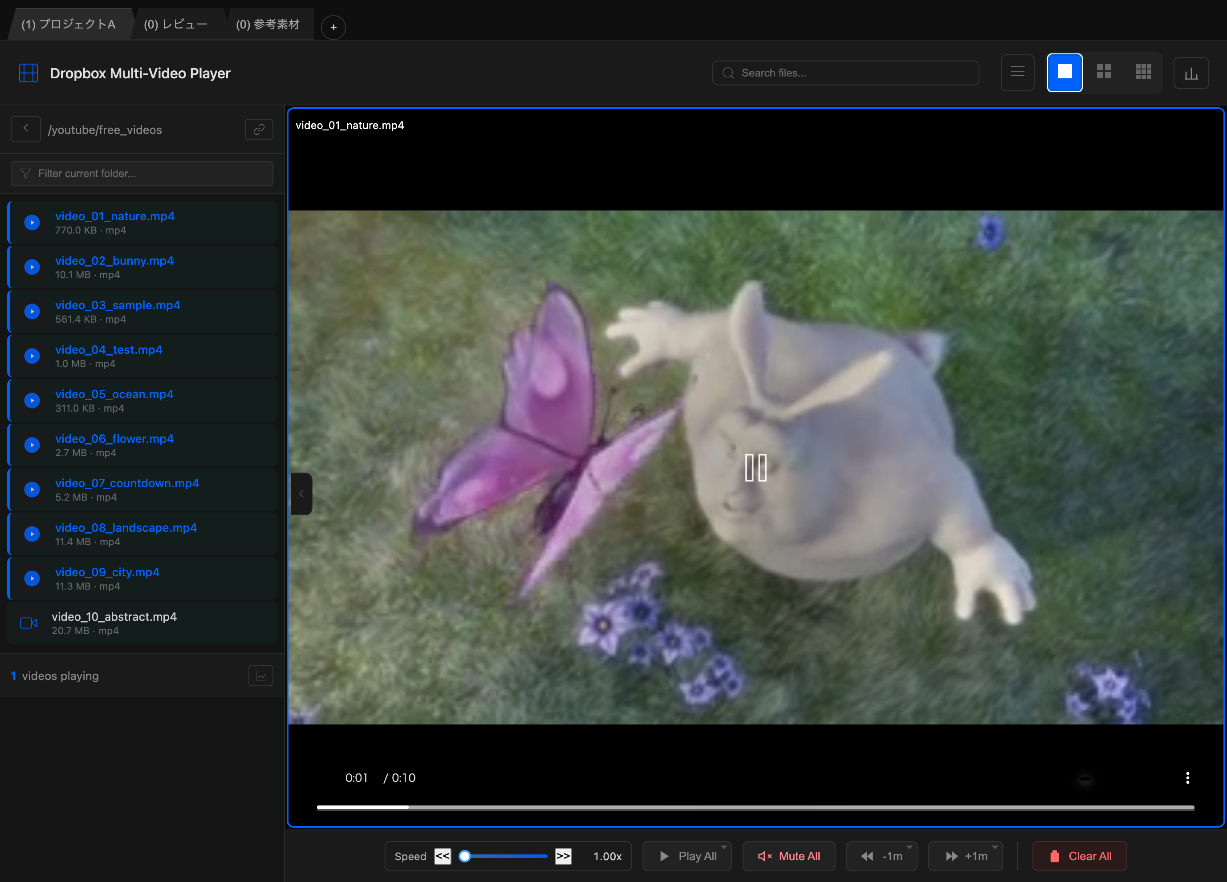Click play icon for video_05_ocean.mp4
Viewport: 1227px width, 882px height.
pyautogui.click(x=33, y=400)
